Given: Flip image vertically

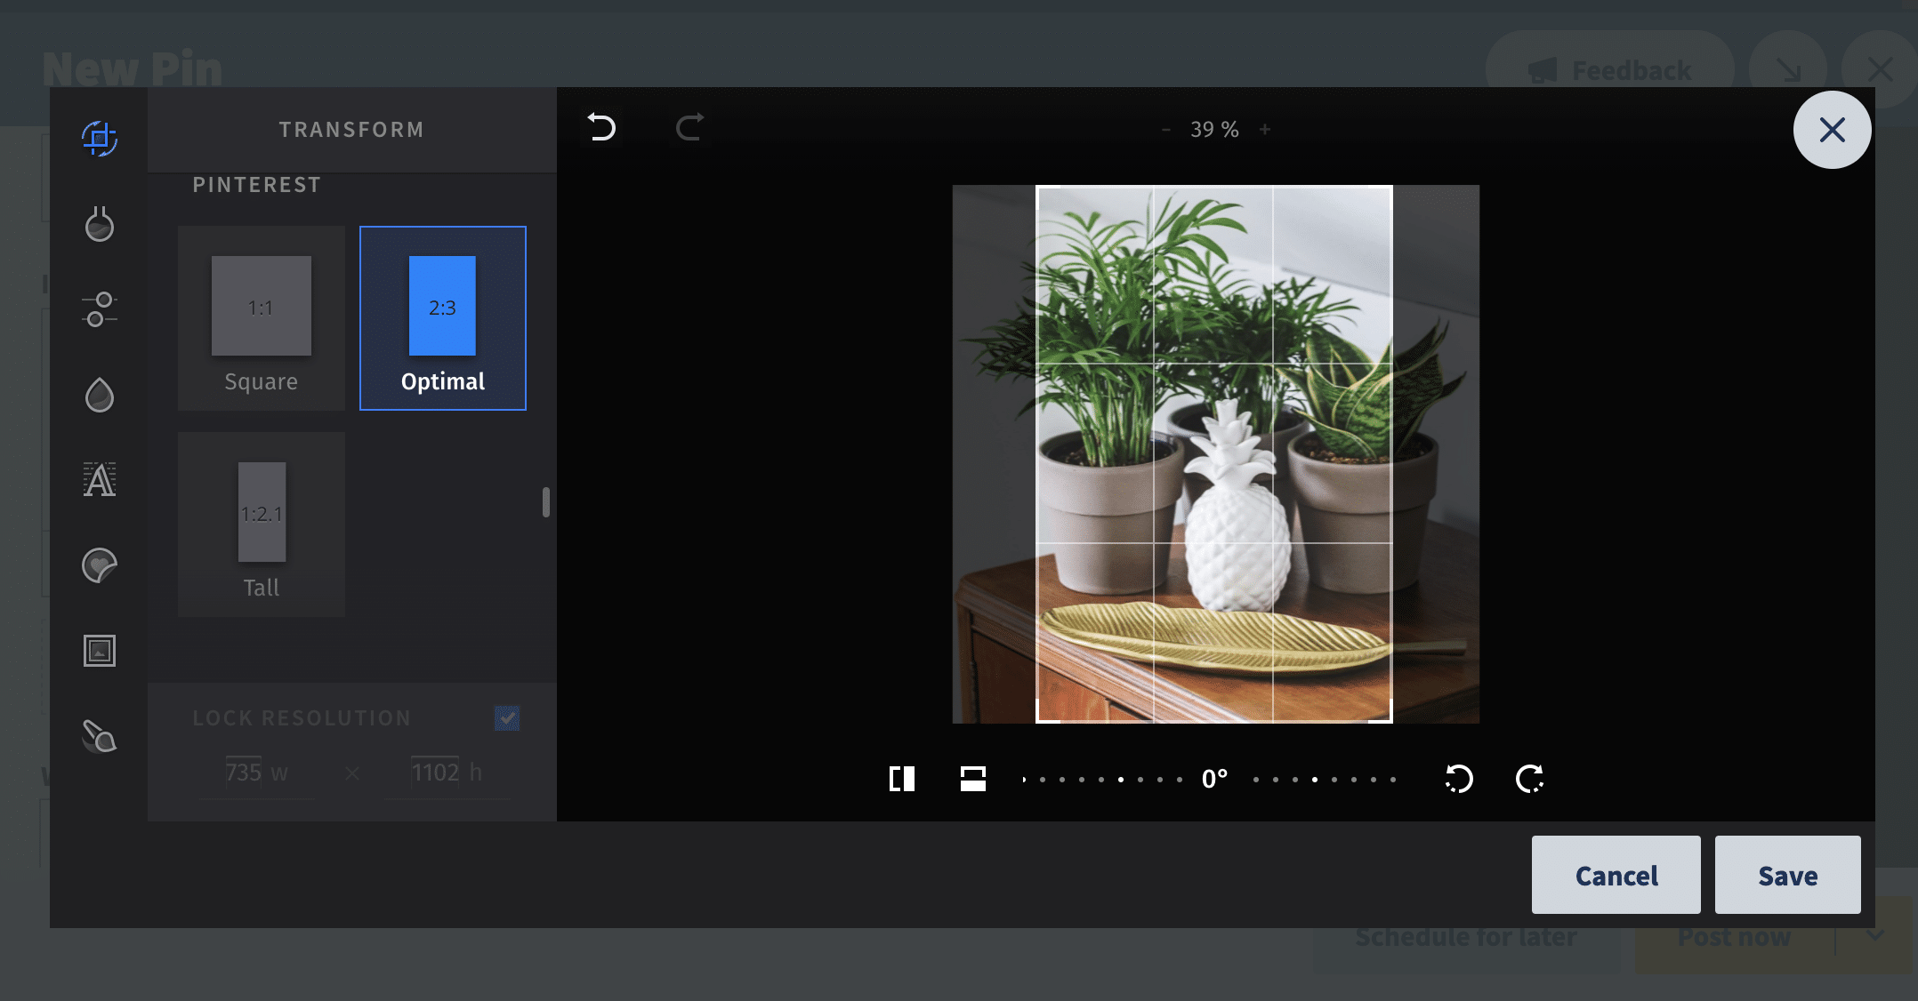Looking at the screenshot, I should pyautogui.click(x=973, y=779).
